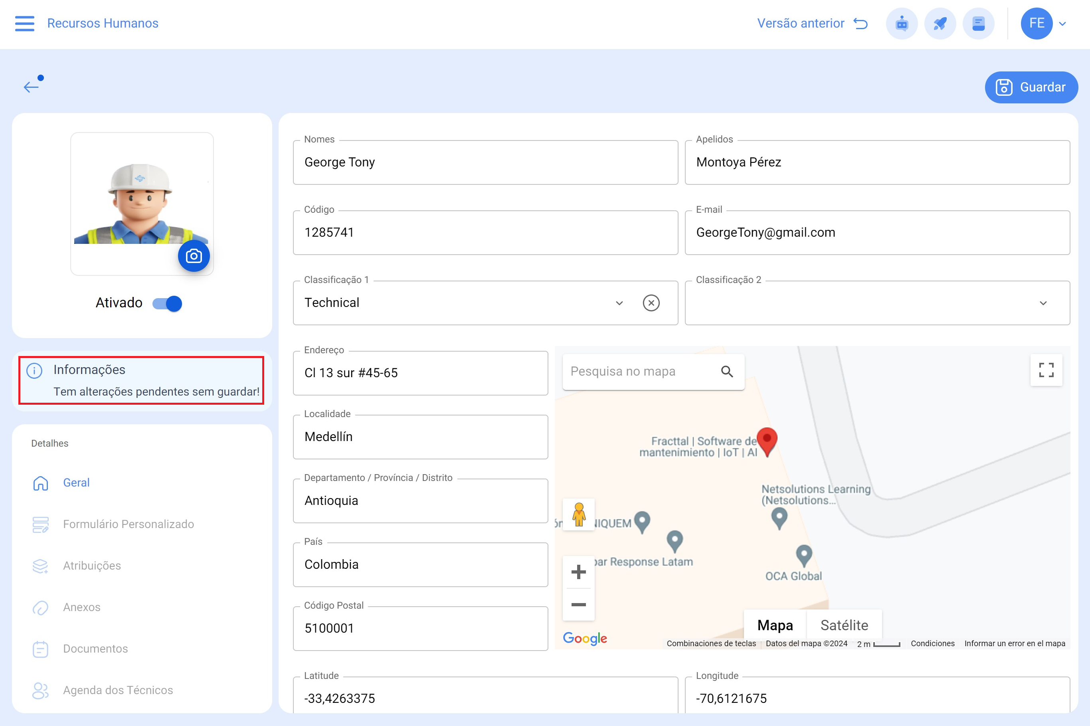Click the rocket icon in header

940,23
